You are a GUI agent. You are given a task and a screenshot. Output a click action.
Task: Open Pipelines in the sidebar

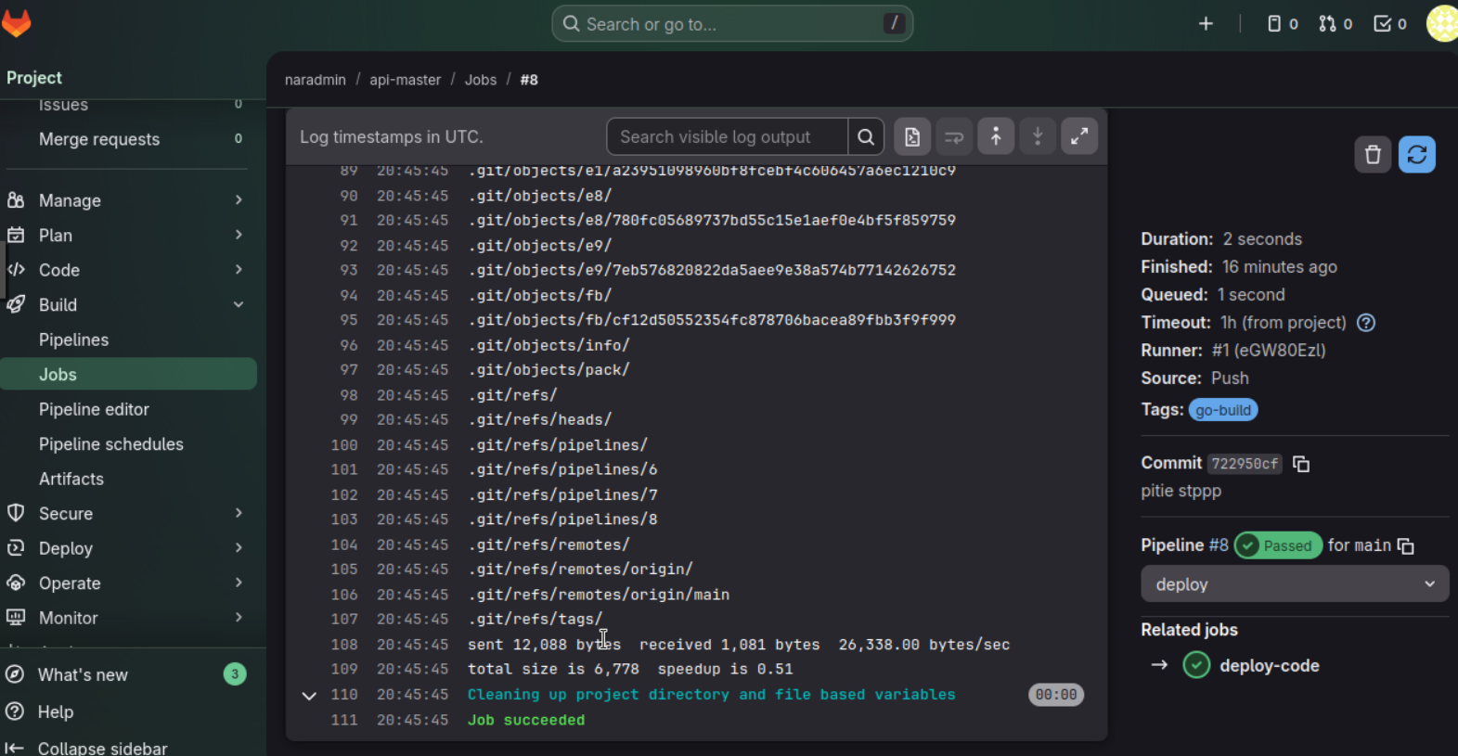73,340
